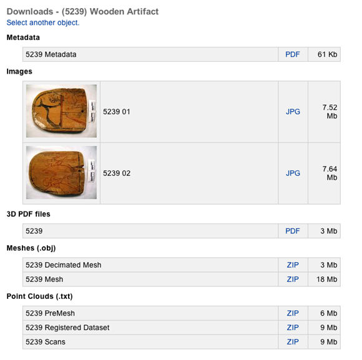Viewport: 362px width, 360px height.
Task: Download the 5239 PreMesh ZIP
Action: click(293, 313)
